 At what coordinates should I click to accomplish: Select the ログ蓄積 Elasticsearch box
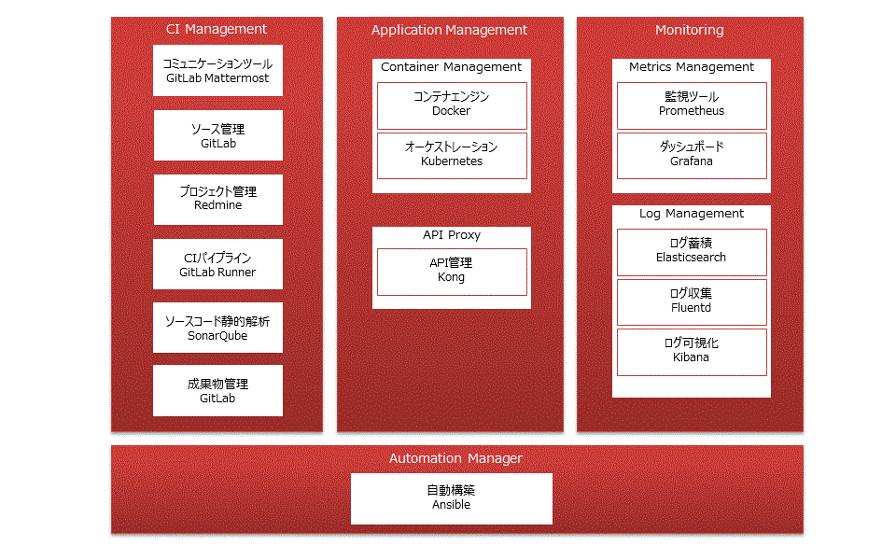click(x=692, y=253)
